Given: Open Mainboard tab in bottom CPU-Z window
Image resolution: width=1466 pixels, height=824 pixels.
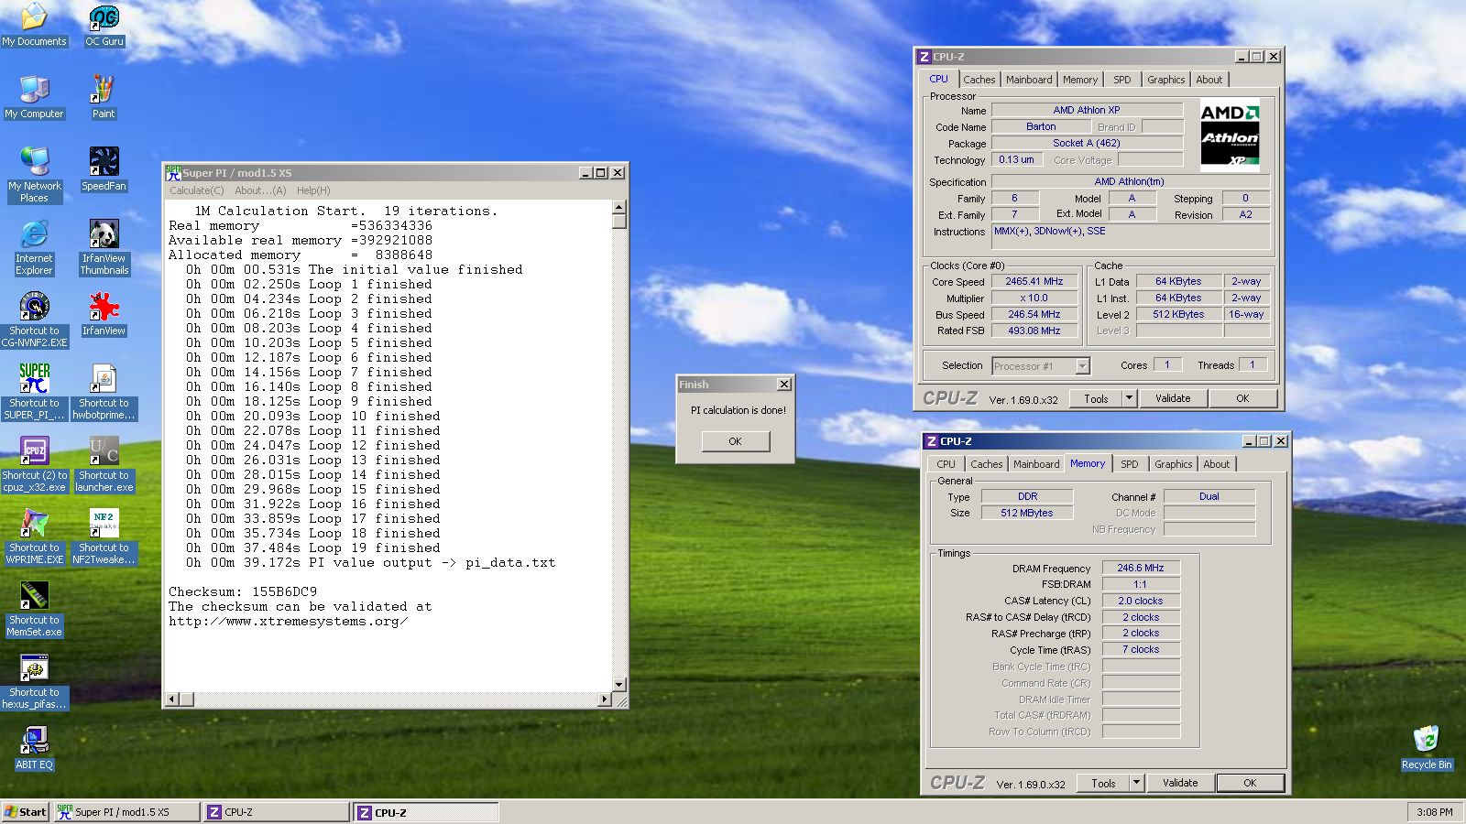Looking at the screenshot, I should (x=1036, y=464).
